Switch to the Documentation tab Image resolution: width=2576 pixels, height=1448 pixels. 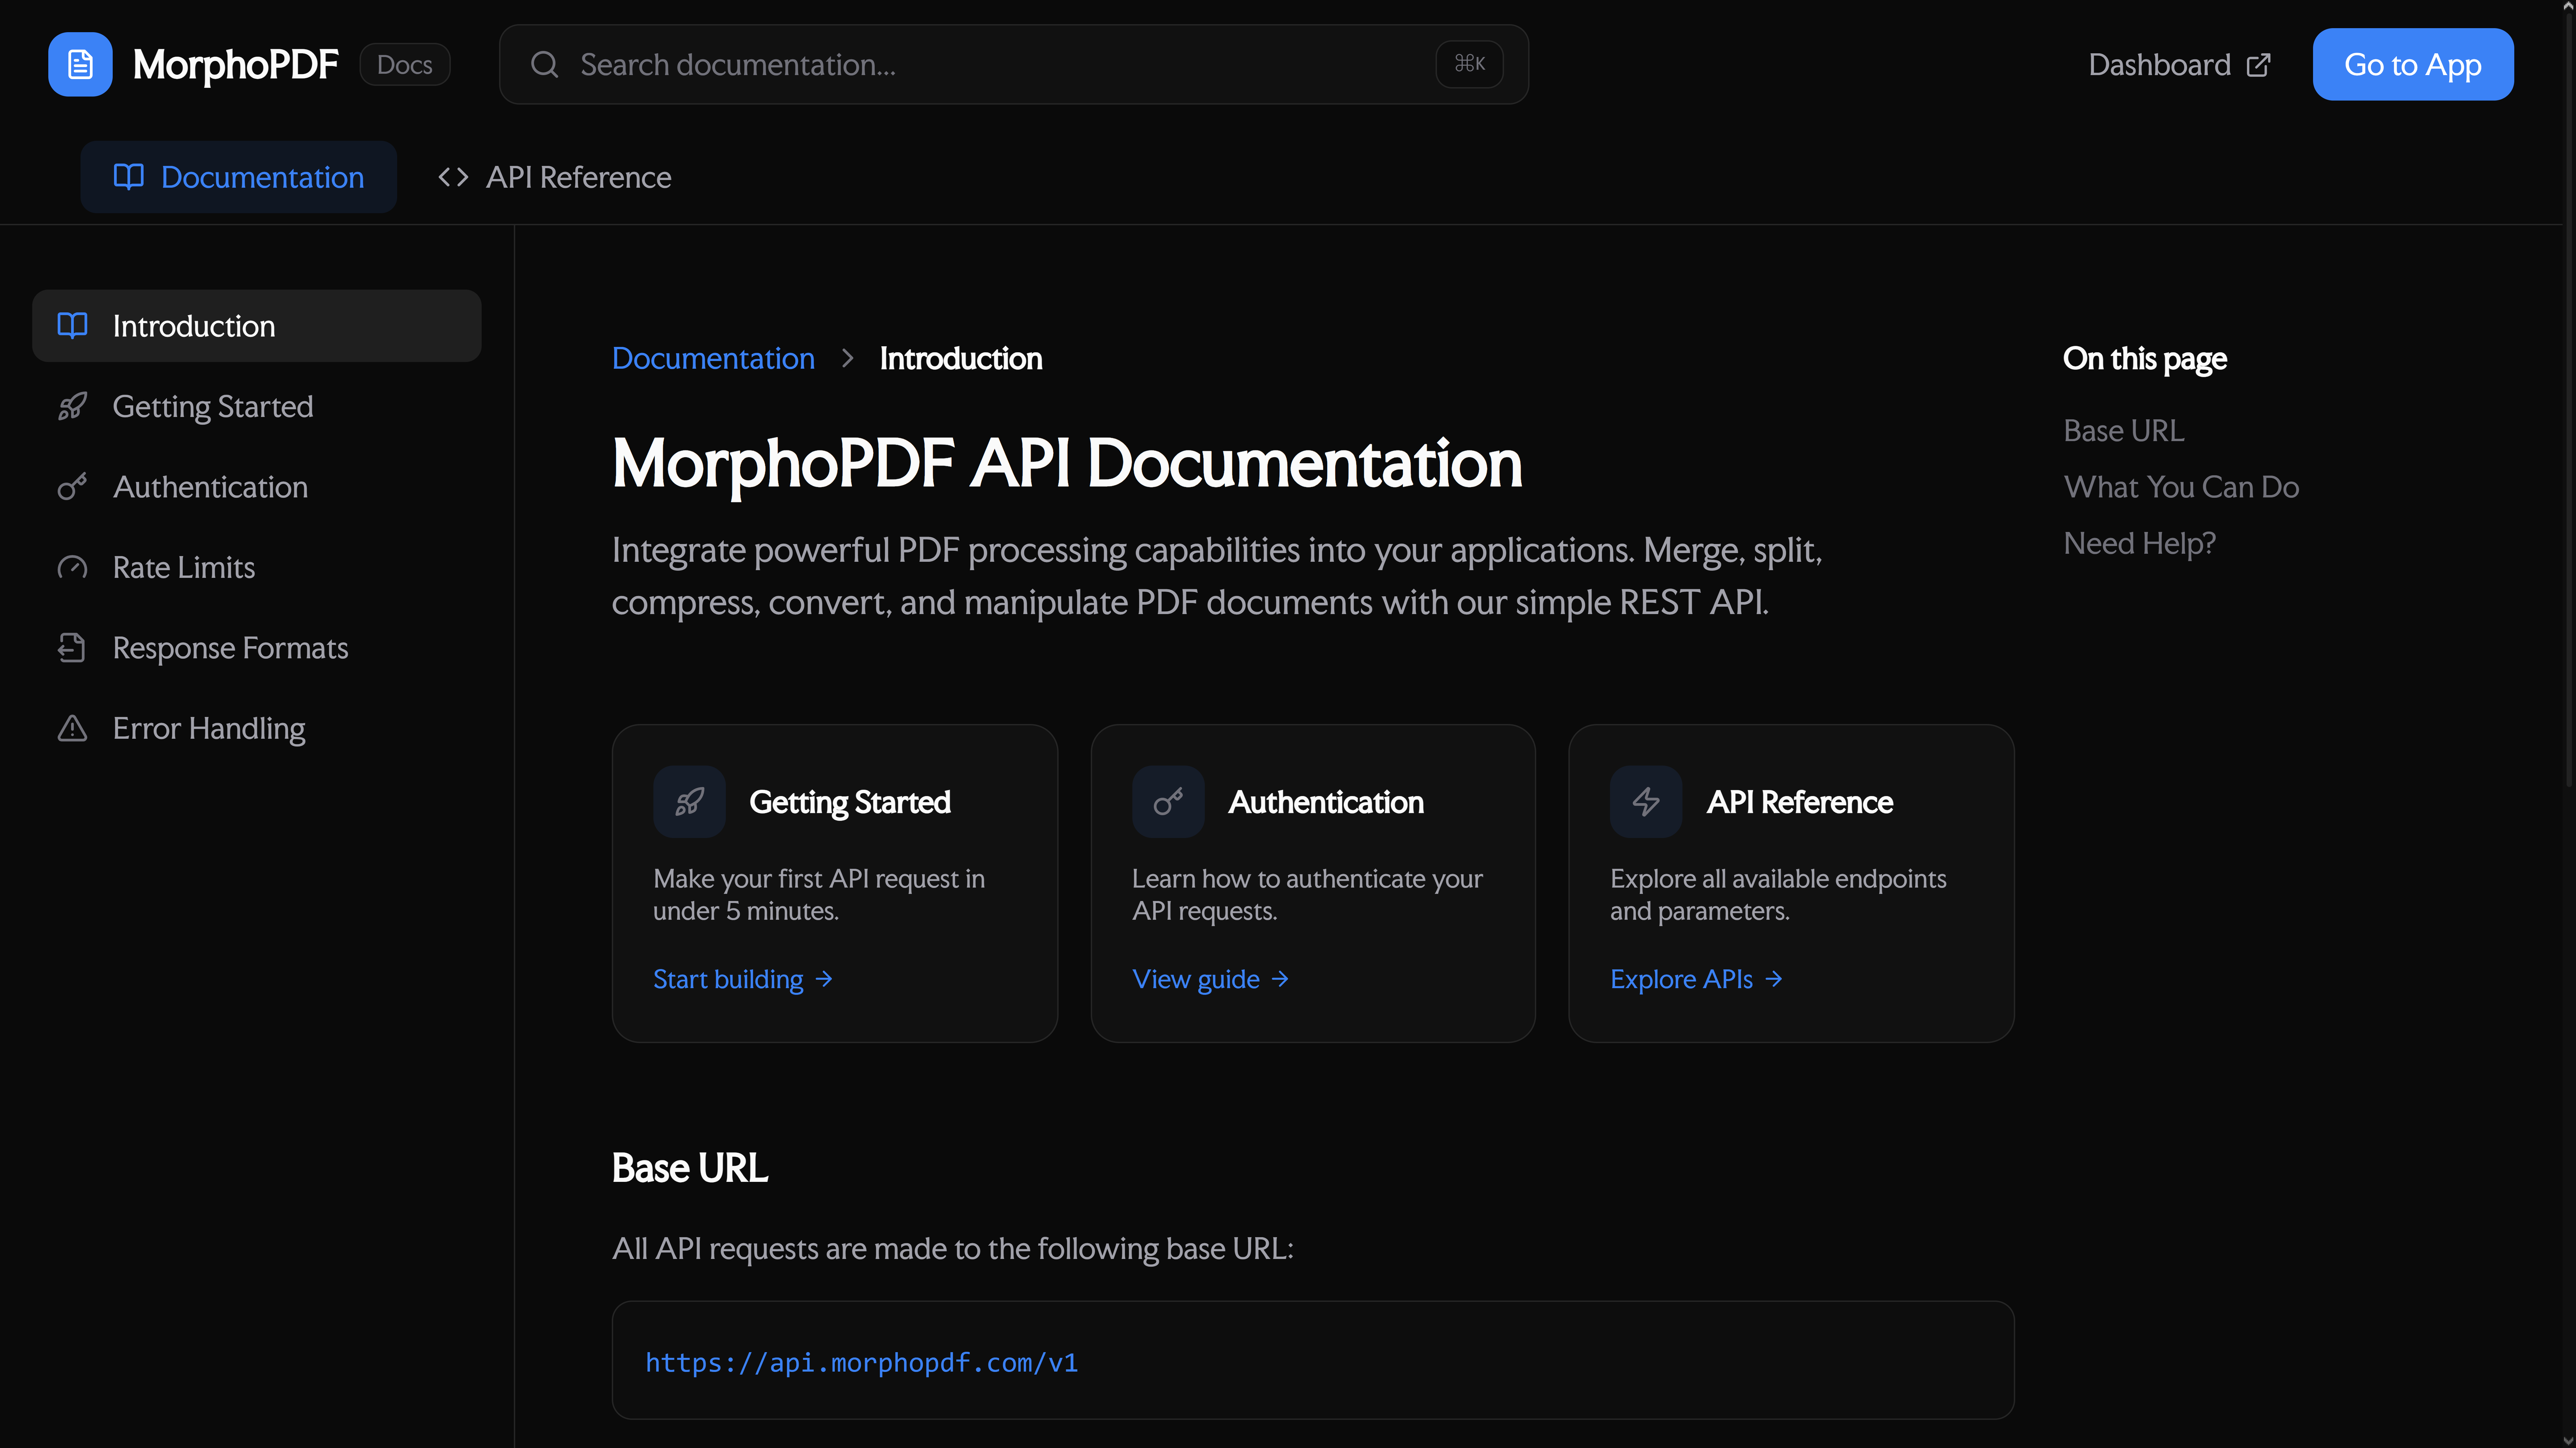(238, 177)
